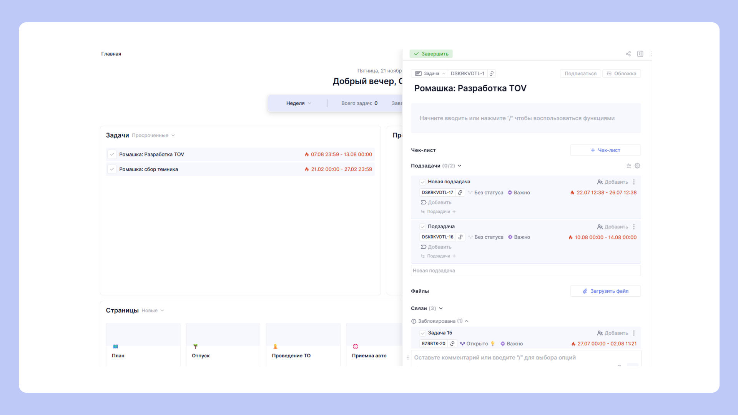Open subtasks settings gear icon

click(x=637, y=166)
